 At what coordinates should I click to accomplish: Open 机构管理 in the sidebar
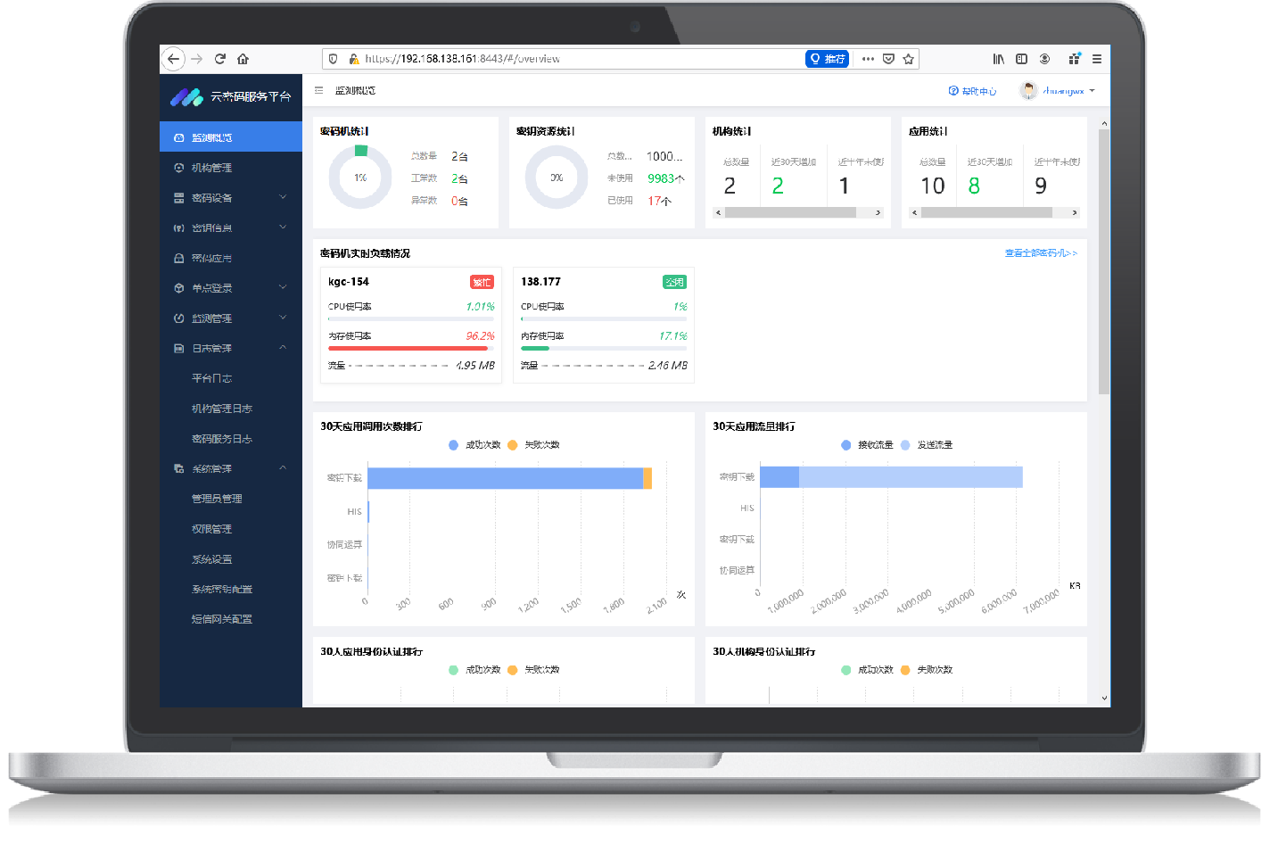click(211, 168)
